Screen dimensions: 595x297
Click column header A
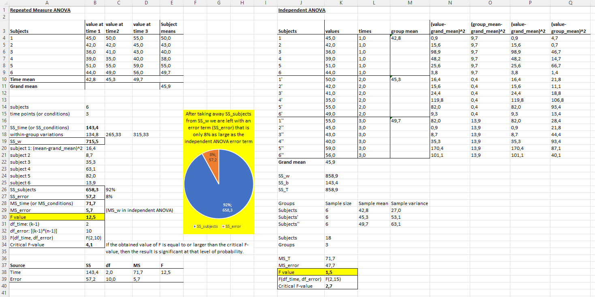[x=47, y=3]
